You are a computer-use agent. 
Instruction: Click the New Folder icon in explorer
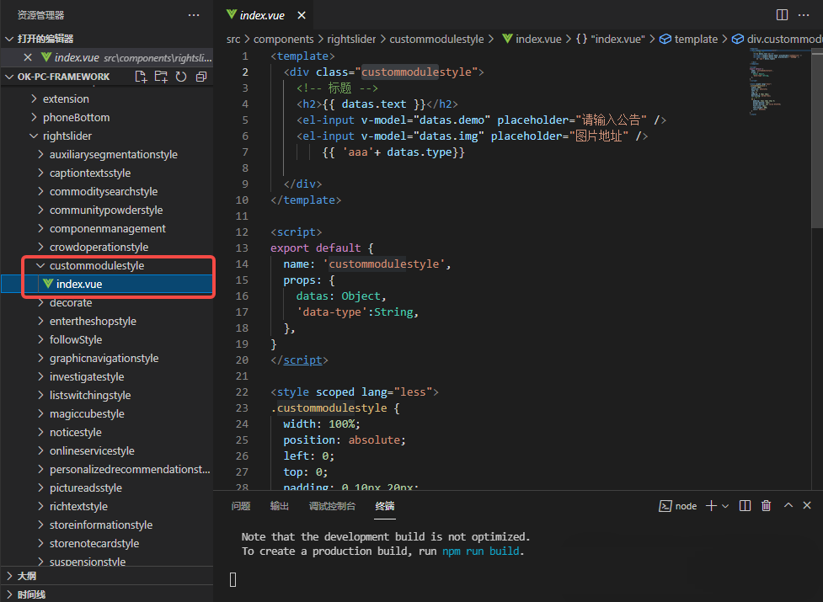(161, 77)
